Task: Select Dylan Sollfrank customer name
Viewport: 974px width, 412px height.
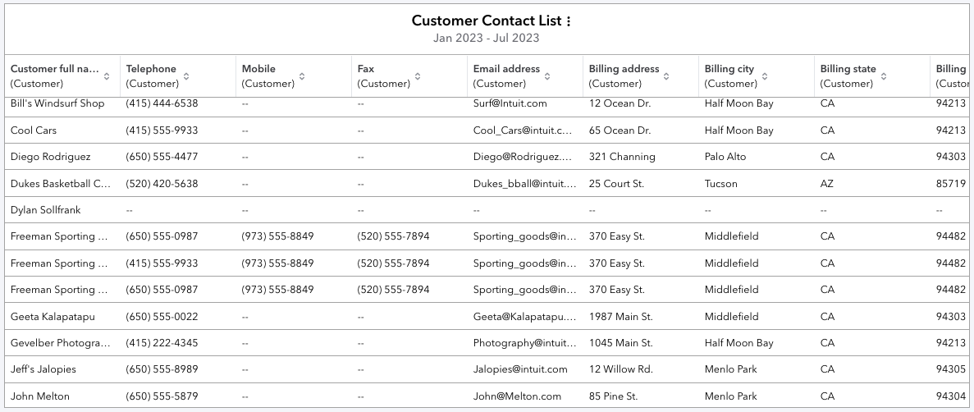Action: tap(46, 210)
